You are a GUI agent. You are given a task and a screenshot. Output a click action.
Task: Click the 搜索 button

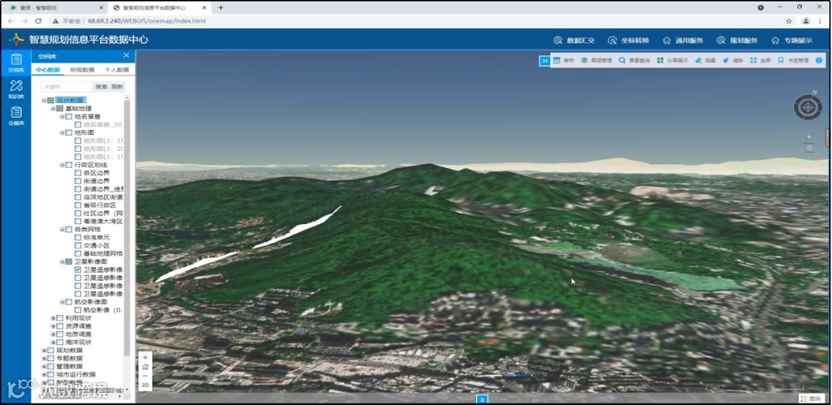[x=102, y=87]
